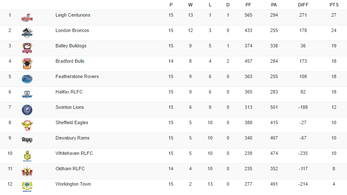Select the Swinton Lions team name
The height and width of the screenshot is (195, 347).
(x=70, y=108)
